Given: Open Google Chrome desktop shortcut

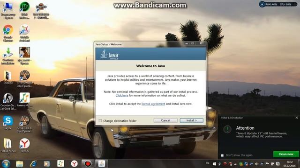Looking at the screenshot, I should coord(8,33).
